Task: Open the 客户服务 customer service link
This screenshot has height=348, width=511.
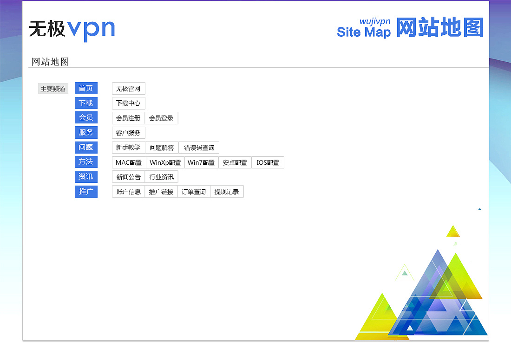Action: coord(128,132)
